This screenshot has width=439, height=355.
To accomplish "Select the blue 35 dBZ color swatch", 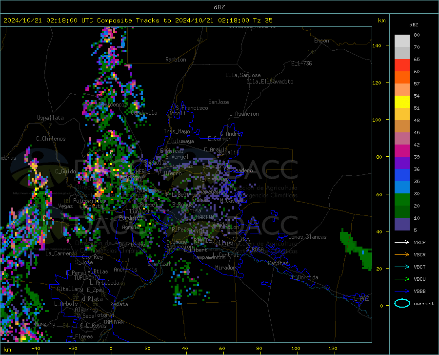I will [402, 175].
